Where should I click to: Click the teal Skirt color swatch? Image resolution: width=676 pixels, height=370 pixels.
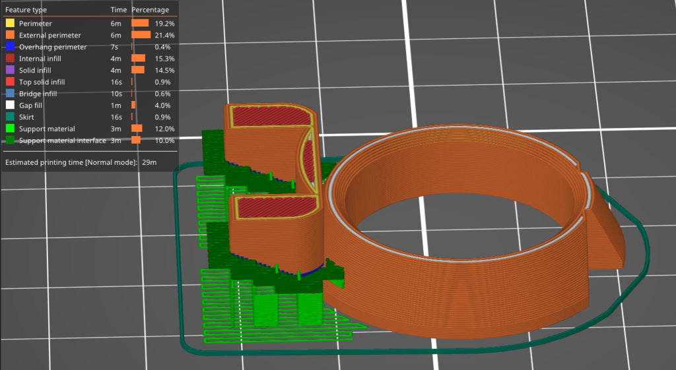(x=10, y=117)
